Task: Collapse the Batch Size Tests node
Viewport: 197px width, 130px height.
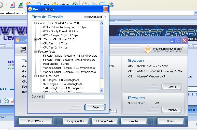Action: 36,76
